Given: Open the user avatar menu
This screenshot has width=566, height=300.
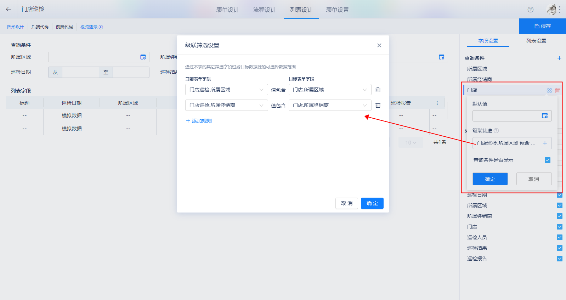Looking at the screenshot, I should [551, 10].
